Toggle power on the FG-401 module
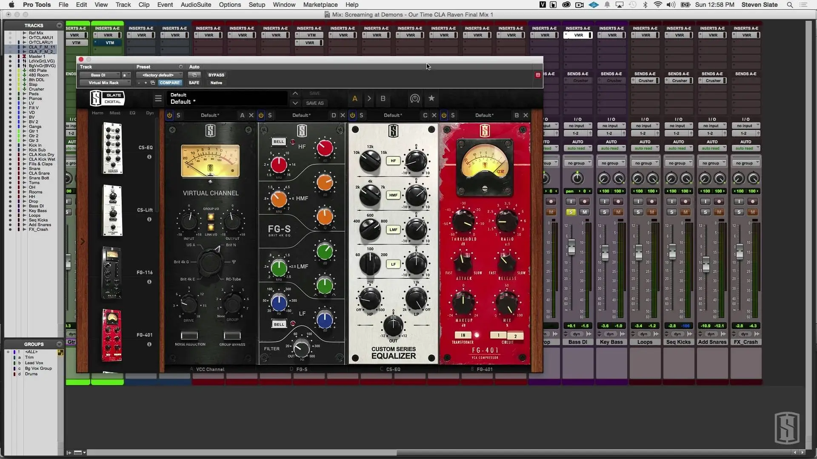Image resolution: width=817 pixels, height=459 pixels. (444, 115)
